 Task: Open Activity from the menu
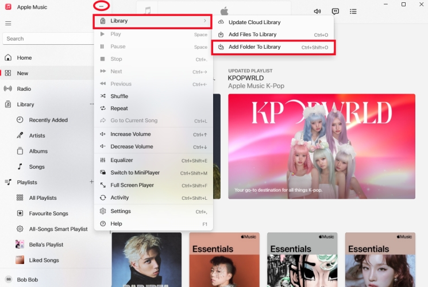153,197
